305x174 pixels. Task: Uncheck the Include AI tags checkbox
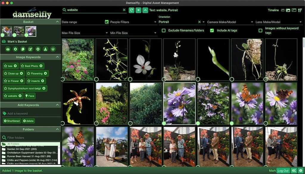click(x=212, y=31)
